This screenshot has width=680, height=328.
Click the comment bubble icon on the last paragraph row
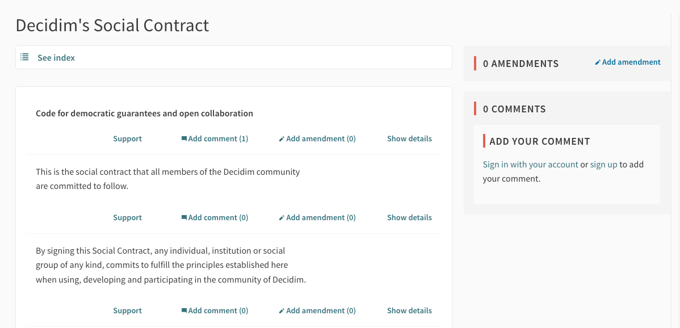click(x=184, y=310)
